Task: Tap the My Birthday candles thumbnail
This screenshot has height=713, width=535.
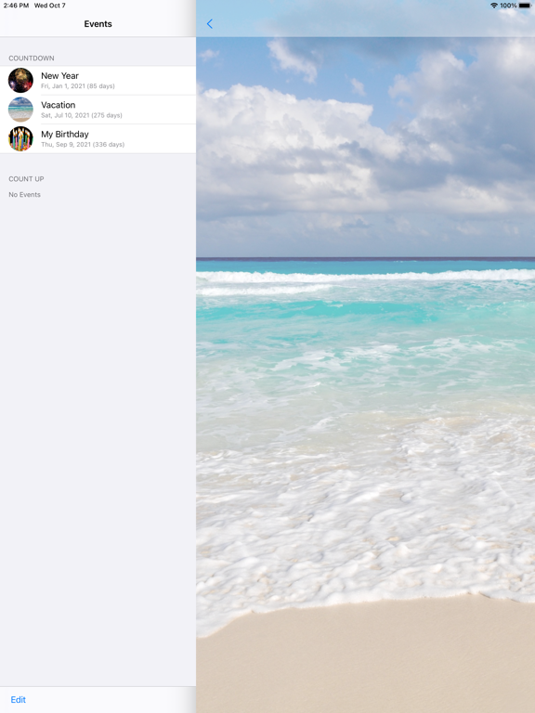Action: point(20,138)
